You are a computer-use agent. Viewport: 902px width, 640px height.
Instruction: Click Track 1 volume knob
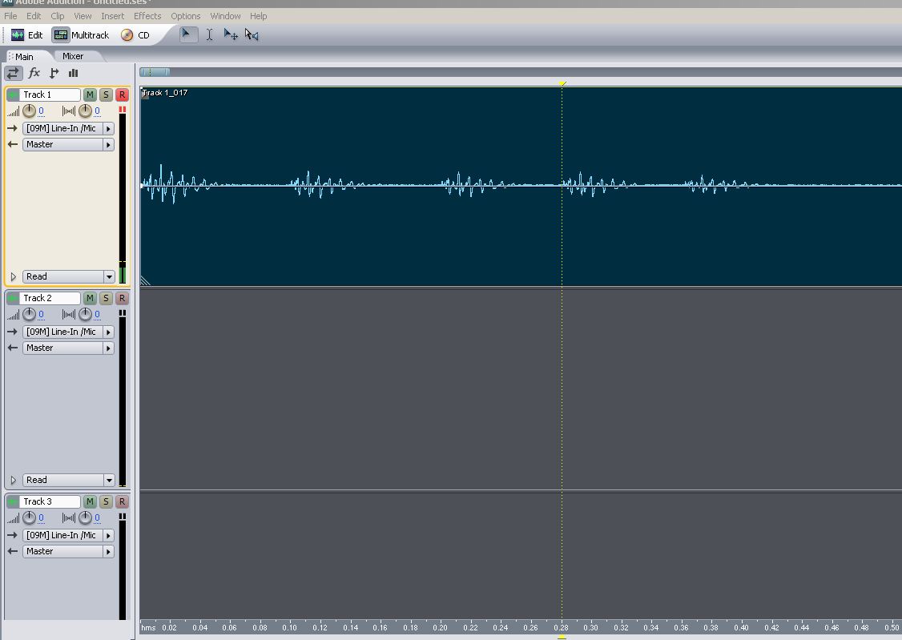tap(30, 111)
